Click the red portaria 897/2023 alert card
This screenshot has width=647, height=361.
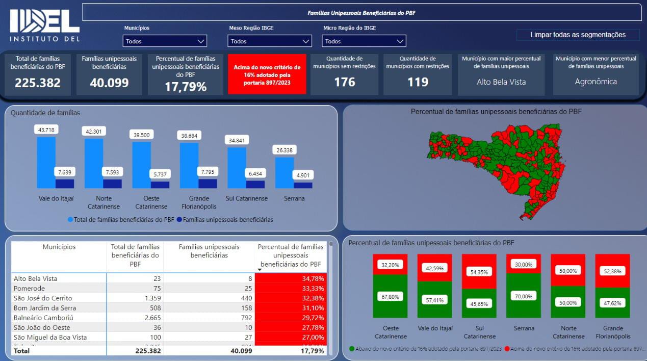pos(267,74)
